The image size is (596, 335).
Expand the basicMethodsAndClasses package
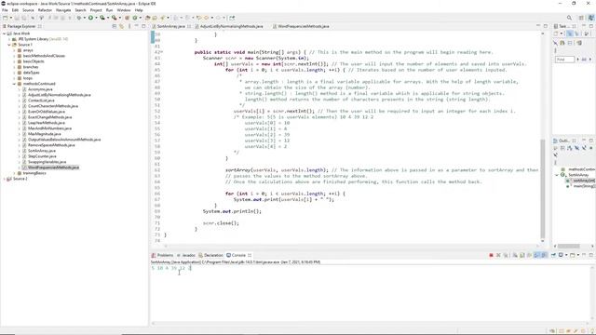point(15,56)
